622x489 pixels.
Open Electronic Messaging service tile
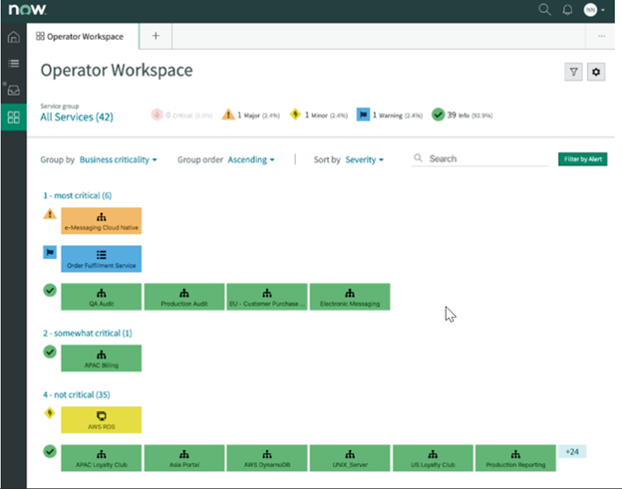tap(350, 297)
